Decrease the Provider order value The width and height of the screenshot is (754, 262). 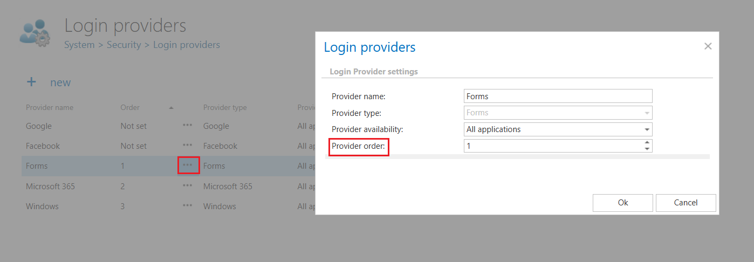pyautogui.click(x=646, y=149)
